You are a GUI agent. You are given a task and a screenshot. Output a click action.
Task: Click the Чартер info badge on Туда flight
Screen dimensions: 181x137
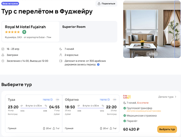48,100
